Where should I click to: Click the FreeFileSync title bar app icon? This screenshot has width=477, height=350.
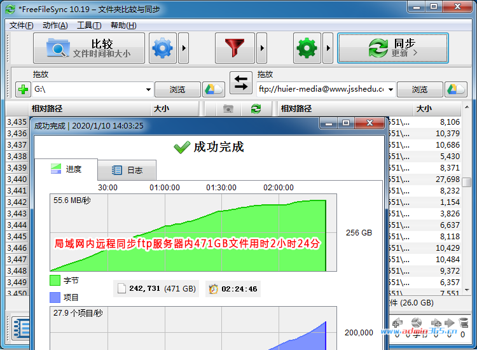coord(10,10)
